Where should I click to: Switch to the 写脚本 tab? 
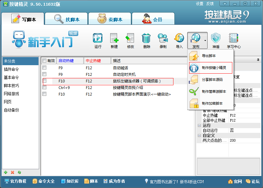point(23,19)
